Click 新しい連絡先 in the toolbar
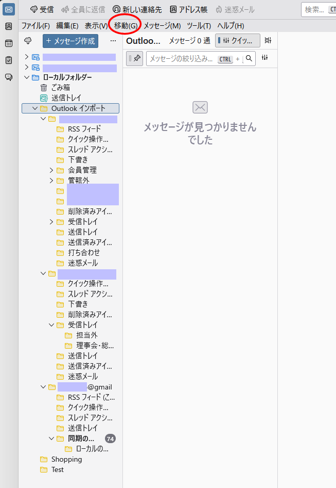The image size is (336, 488). click(x=137, y=9)
